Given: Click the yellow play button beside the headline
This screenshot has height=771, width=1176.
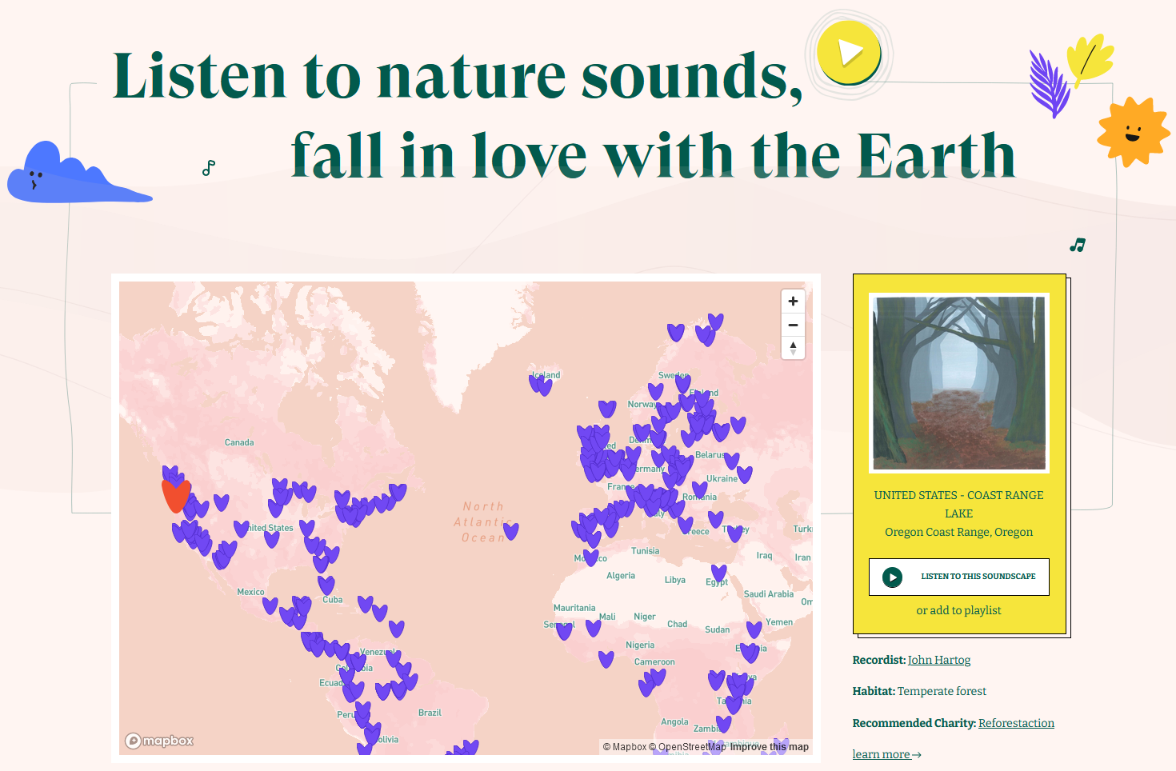Looking at the screenshot, I should 849,53.
